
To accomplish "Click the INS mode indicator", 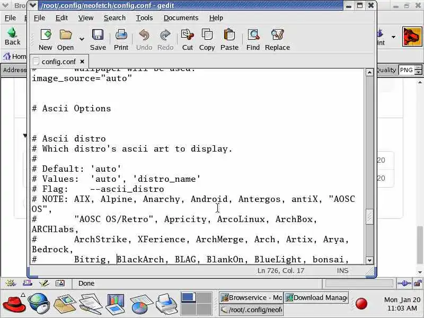I will coord(342,271).
